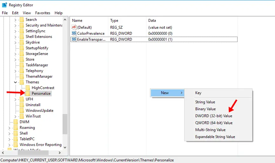
Task: Click the SettingSync folder icon
Action: pos(22,31)
